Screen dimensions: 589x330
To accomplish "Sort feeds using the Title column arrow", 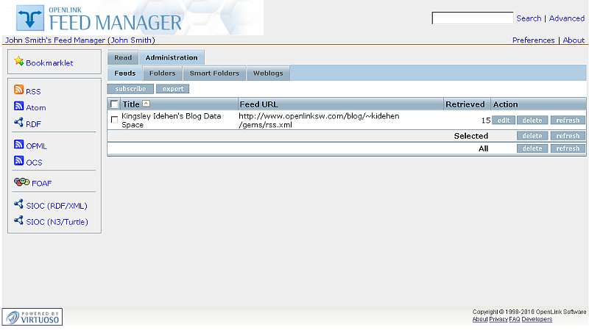I will tap(146, 104).
